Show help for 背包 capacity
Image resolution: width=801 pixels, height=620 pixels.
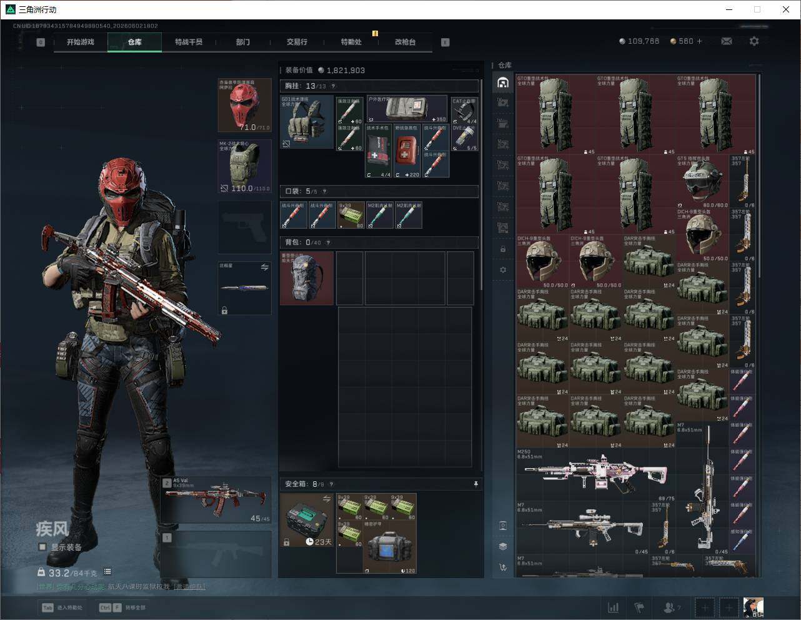328,242
